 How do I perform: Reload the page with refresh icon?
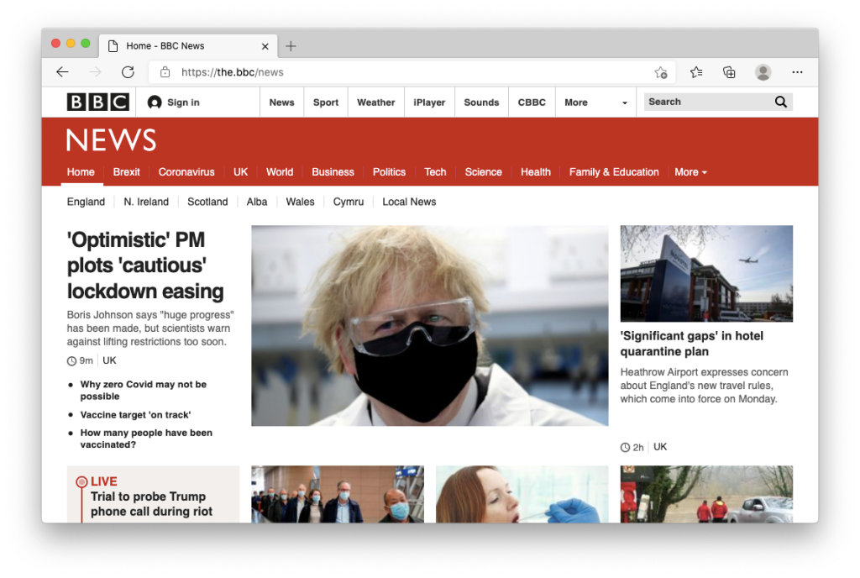tap(128, 72)
